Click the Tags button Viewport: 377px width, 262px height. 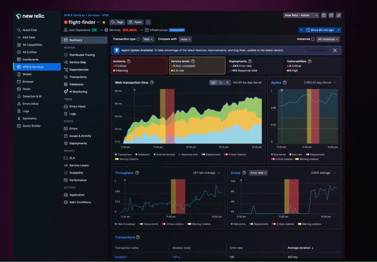point(117,22)
